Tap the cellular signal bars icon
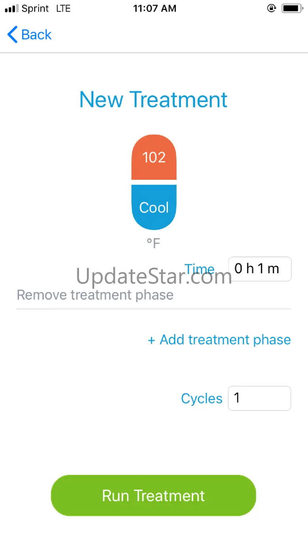 pos(12,9)
